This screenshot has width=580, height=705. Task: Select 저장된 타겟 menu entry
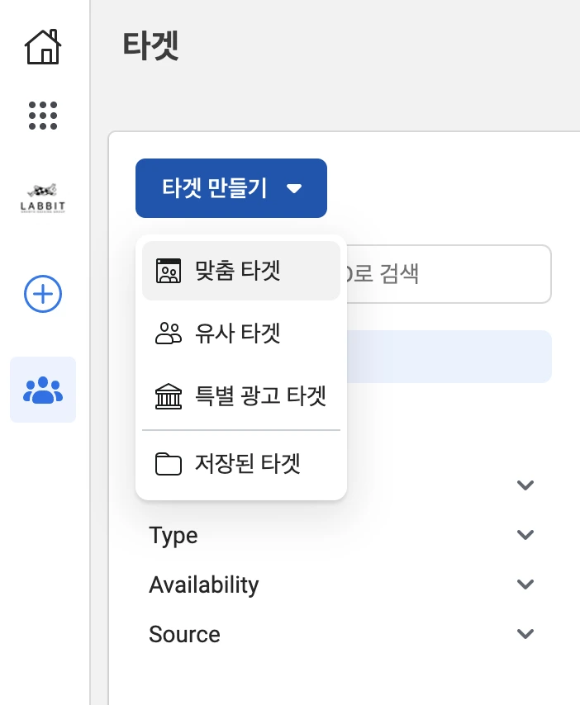pyautogui.click(x=248, y=464)
